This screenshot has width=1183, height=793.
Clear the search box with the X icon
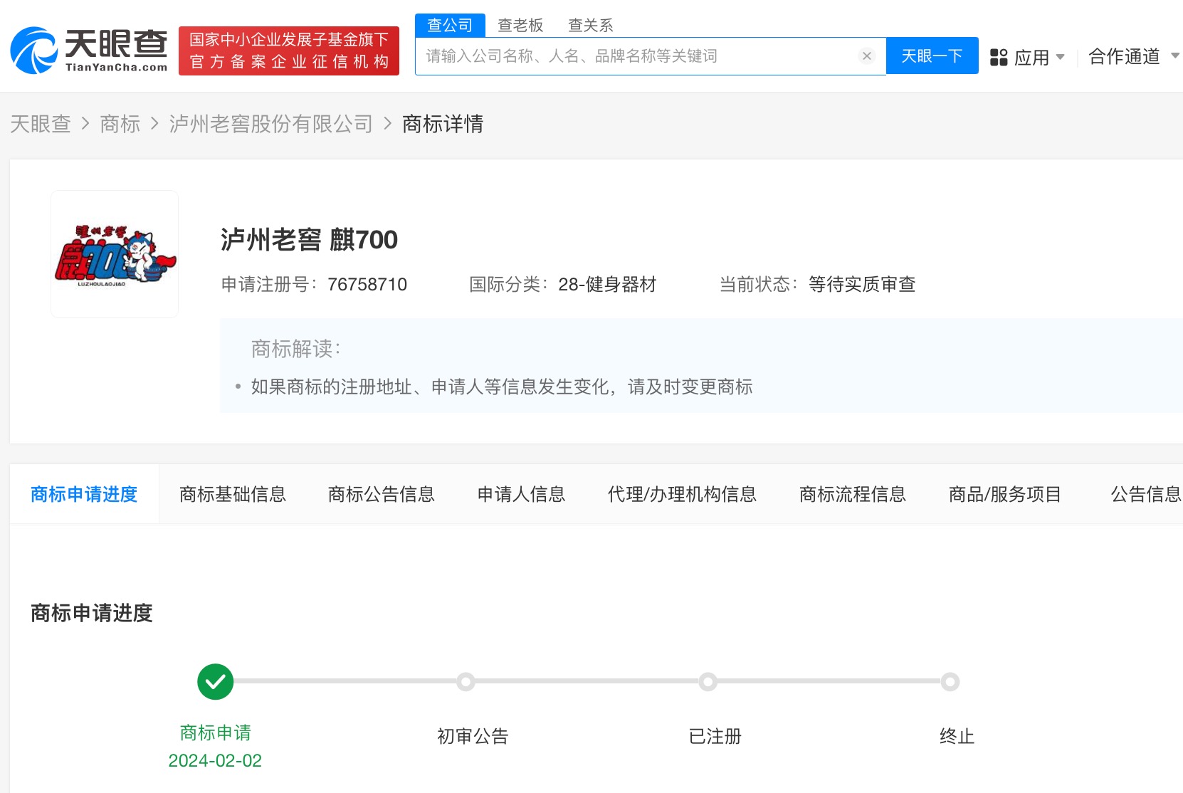[x=866, y=56]
